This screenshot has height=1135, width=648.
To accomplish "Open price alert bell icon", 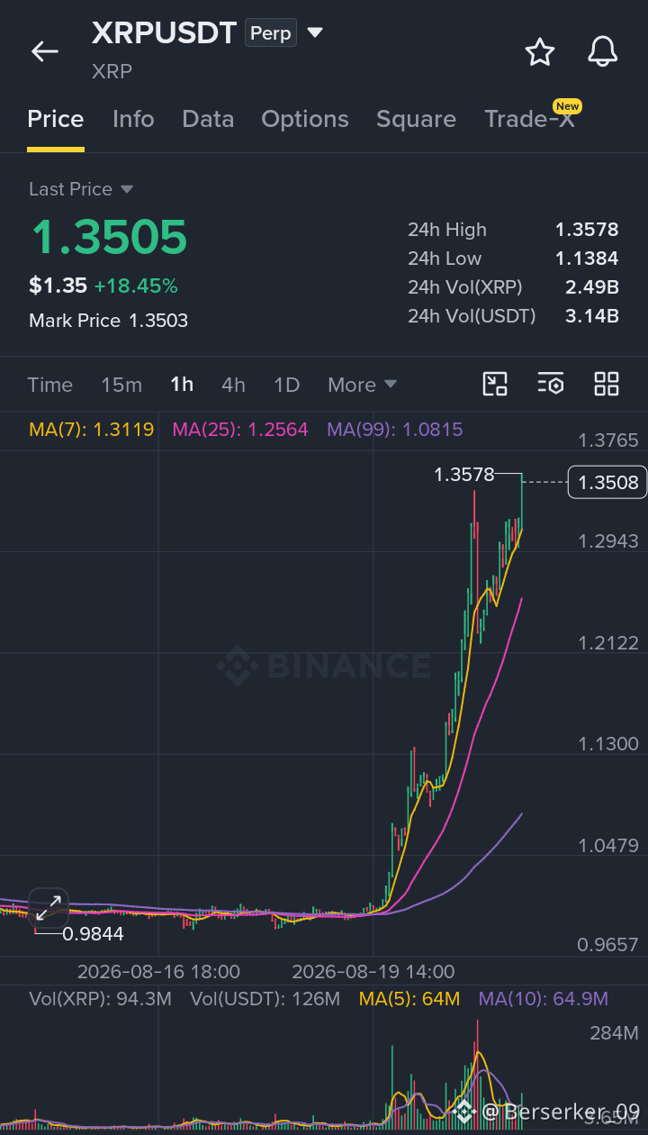I will click(603, 52).
